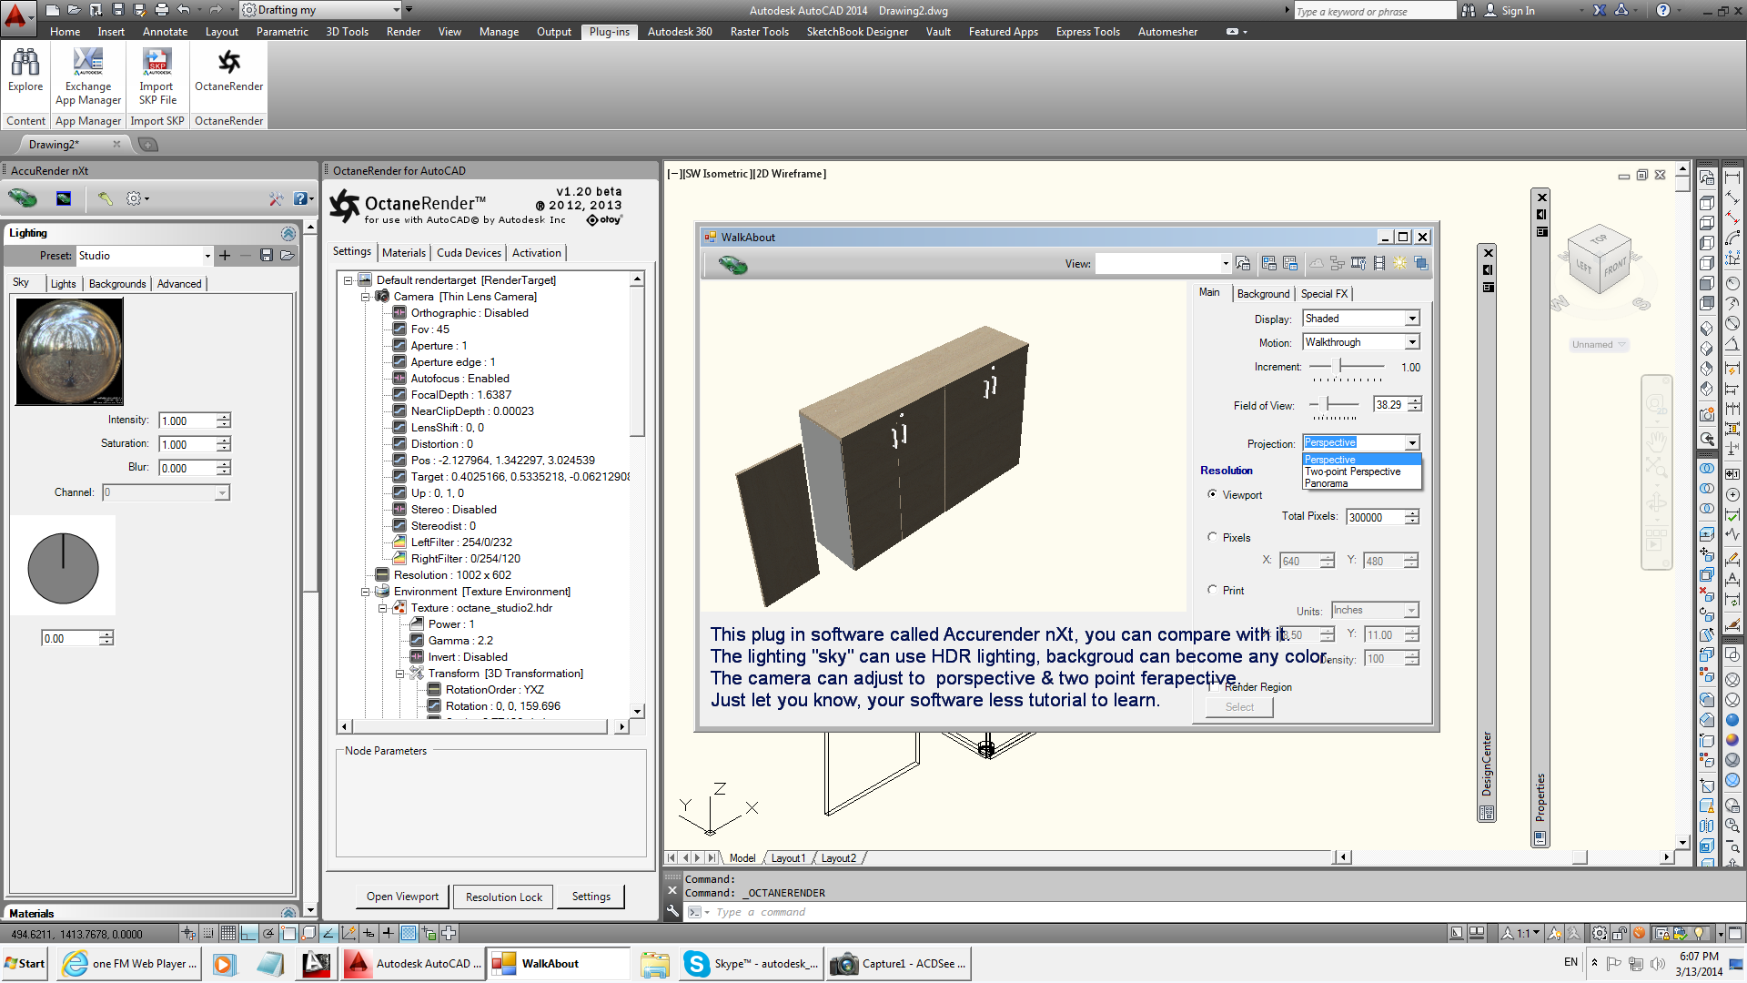Click the green car icon in WalkAbout
1747x983 pixels.
coord(732,264)
